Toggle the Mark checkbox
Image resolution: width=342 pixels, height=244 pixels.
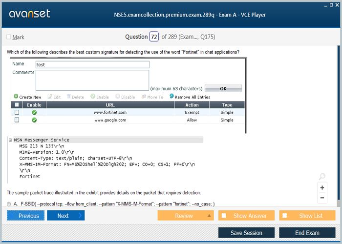(9, 37)
